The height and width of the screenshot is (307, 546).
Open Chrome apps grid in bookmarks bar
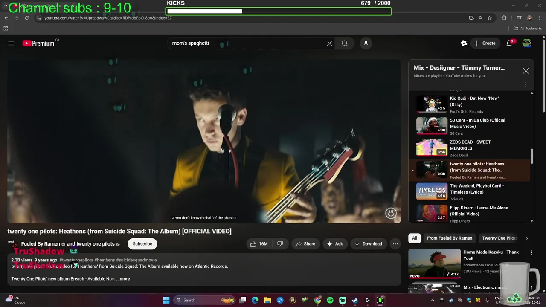[x=6, y=29]
